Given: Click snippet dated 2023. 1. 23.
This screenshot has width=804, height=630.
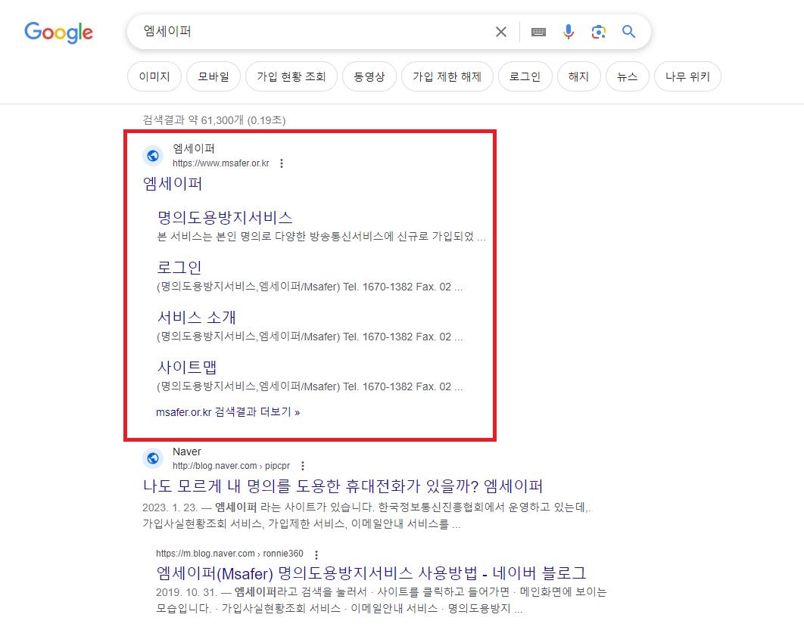Looking at the screenshot, I should (366, 516).
